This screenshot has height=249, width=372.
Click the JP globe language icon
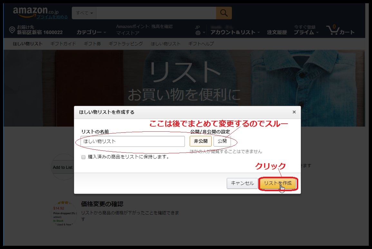click(x=198, y=32)
